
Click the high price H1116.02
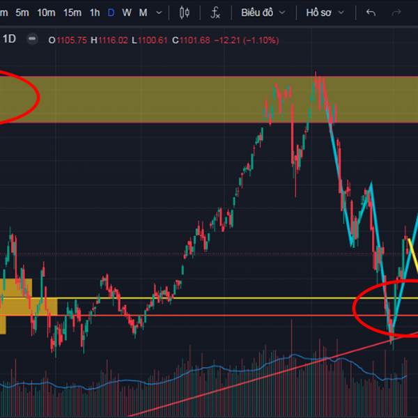click(x=109, y=40)
